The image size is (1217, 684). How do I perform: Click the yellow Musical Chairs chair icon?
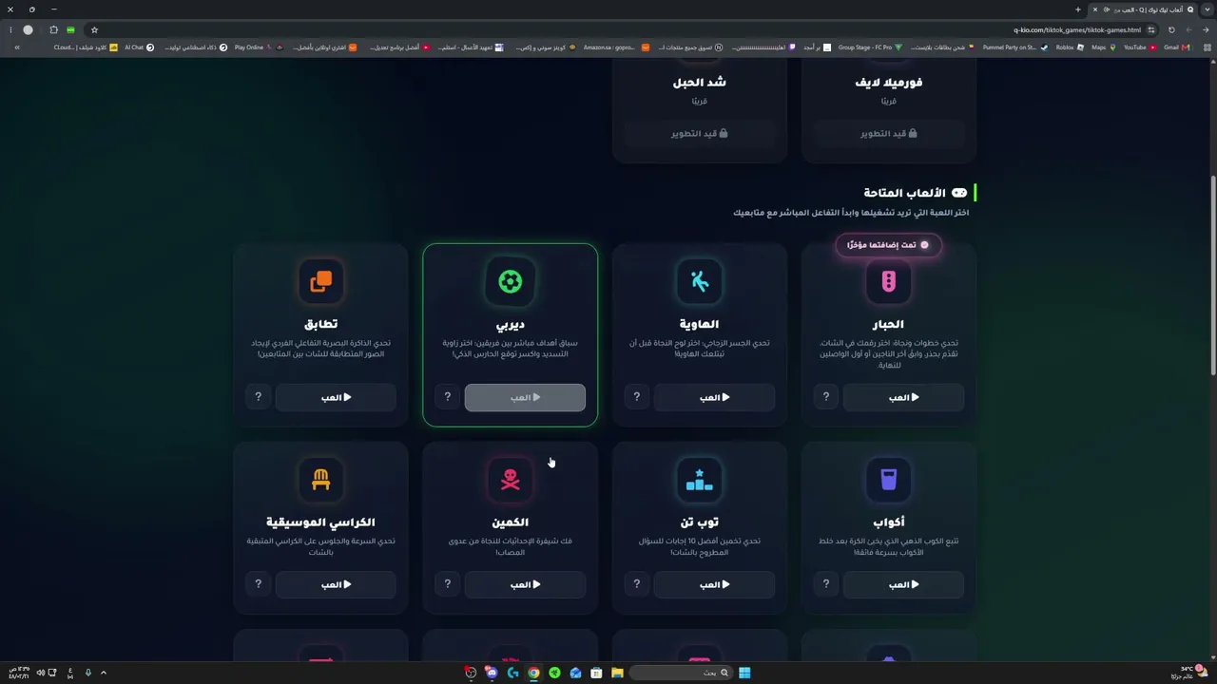pos(321,480)
